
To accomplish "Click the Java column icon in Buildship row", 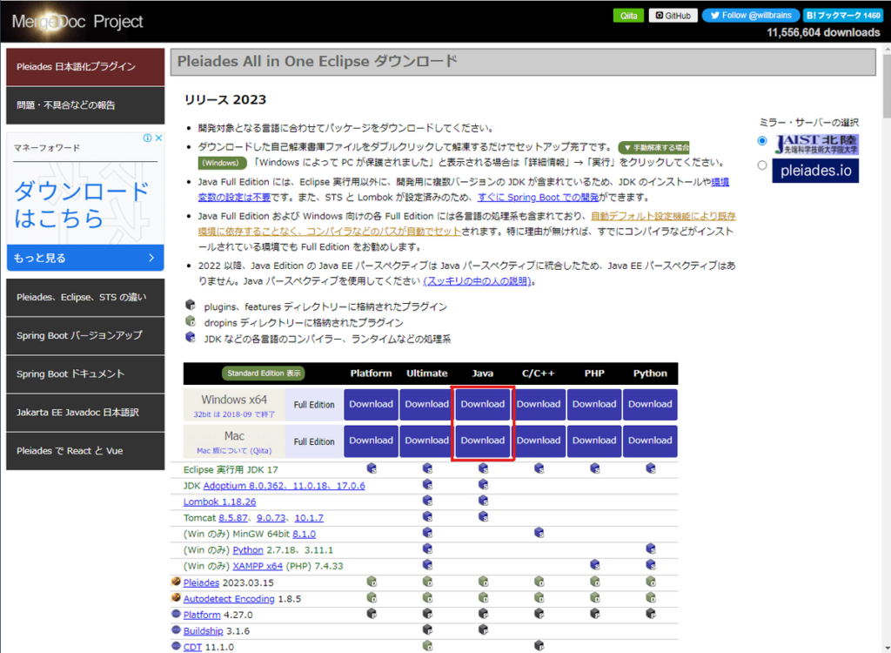I will 483,629.
